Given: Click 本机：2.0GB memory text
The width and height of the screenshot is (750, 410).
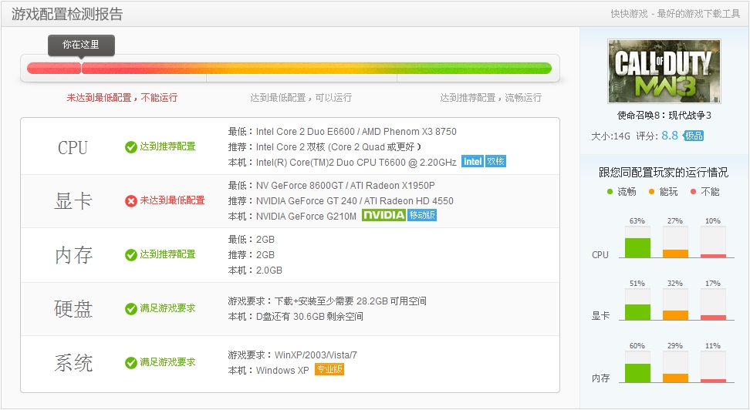Looking at the screenshot, I should [x=255, y=271].
